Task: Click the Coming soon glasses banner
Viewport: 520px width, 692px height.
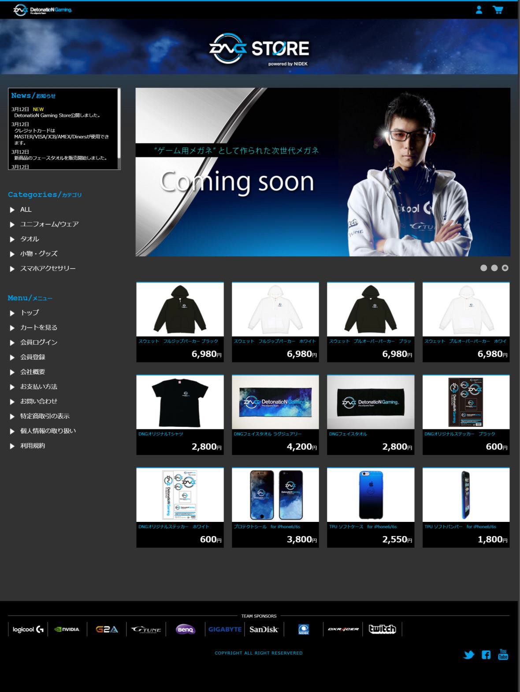Action: point(323,172)
